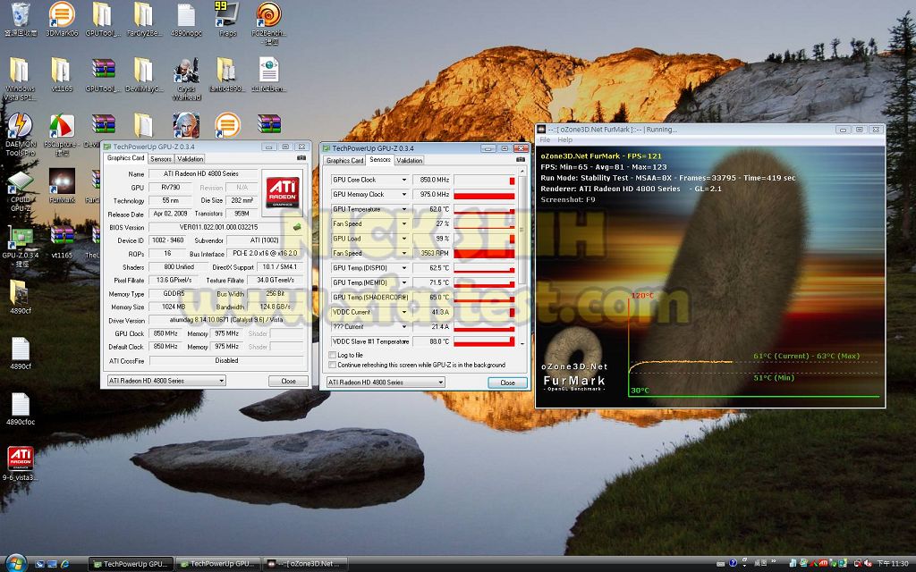This screenshot has width=916, height=572.
Task: Open the Crysis Warhead desktop shortcut
Action: pyautogui.click(x=186, y=71)
